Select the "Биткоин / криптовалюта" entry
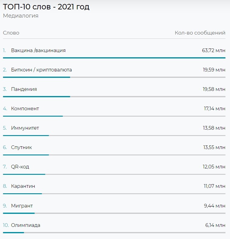This screenshot has height=239, width=230. pos(41,70)
